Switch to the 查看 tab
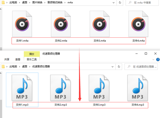160x118 pixels. click(18, 59)
